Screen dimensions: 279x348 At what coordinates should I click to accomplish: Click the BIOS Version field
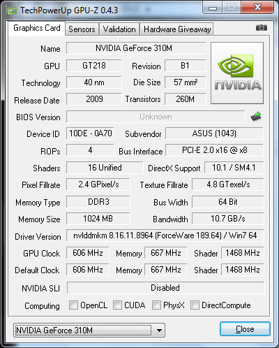[x=156, y=117]
